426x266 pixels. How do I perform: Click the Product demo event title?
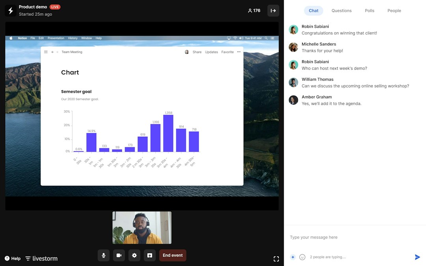33,7
